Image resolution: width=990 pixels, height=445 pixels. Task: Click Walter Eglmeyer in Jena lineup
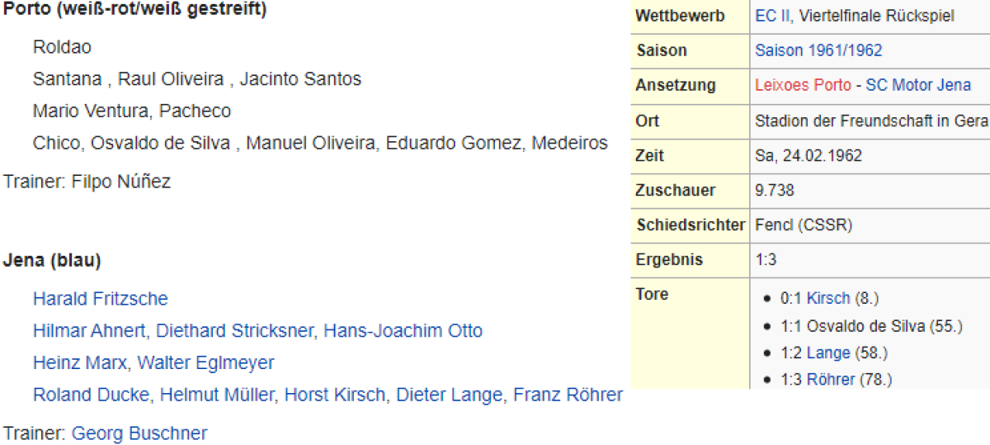[205, 362]
